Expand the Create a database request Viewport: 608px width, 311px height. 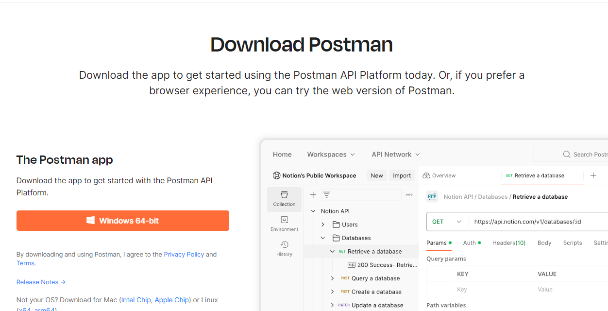(333, 292)
